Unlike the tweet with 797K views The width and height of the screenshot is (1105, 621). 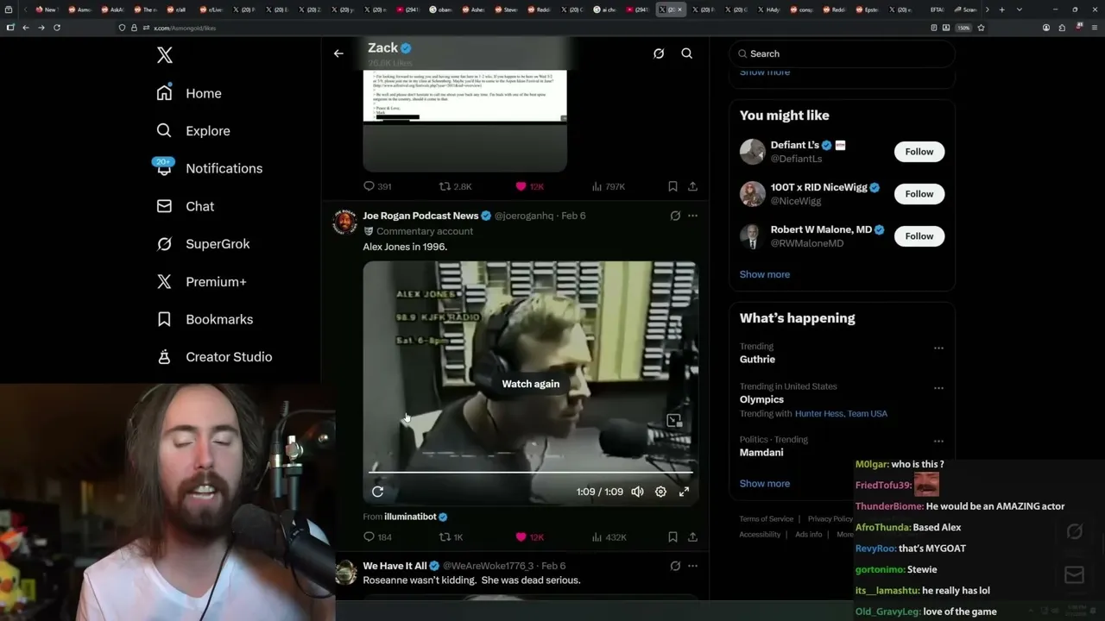pos(529,186)
